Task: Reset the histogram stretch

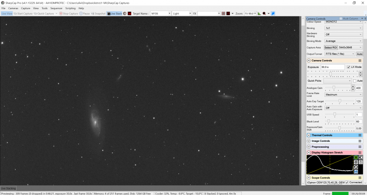Action: (x=356, y=167)
